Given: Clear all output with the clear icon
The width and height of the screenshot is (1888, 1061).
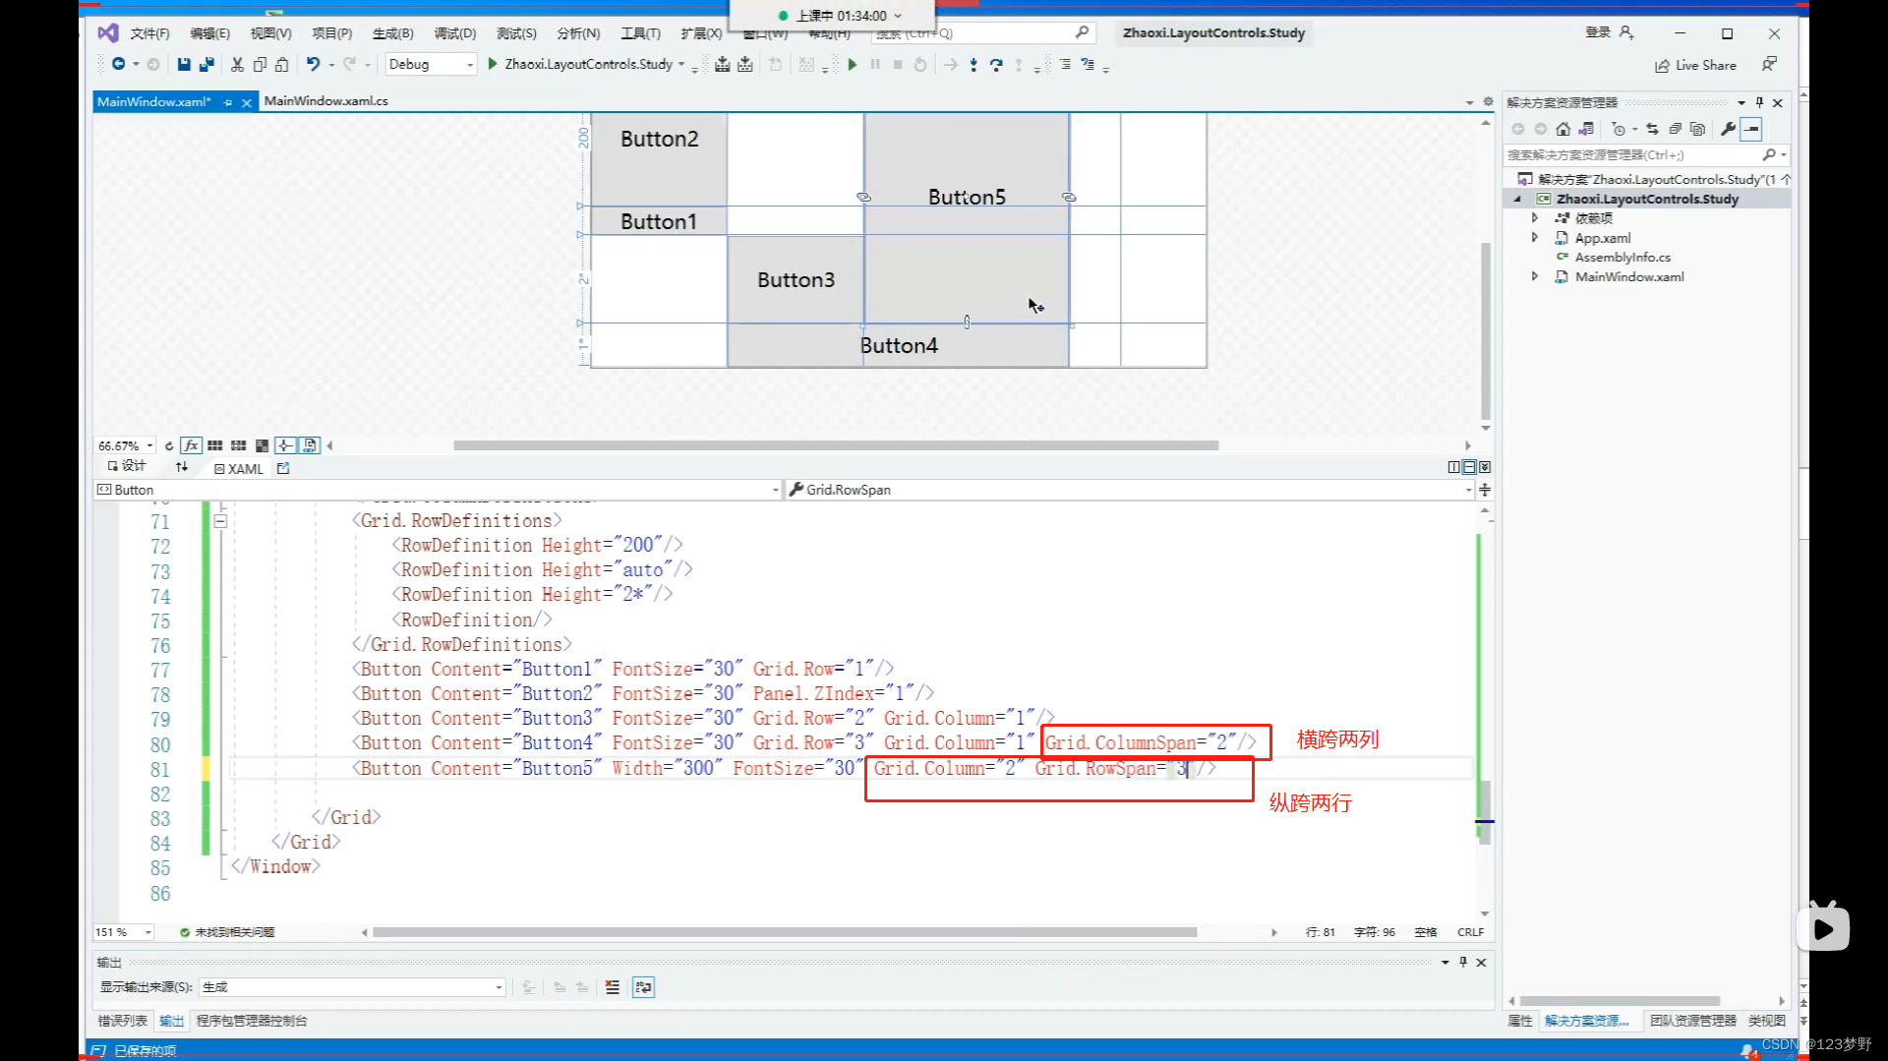Looking at the screenshot, I should 613,987.
